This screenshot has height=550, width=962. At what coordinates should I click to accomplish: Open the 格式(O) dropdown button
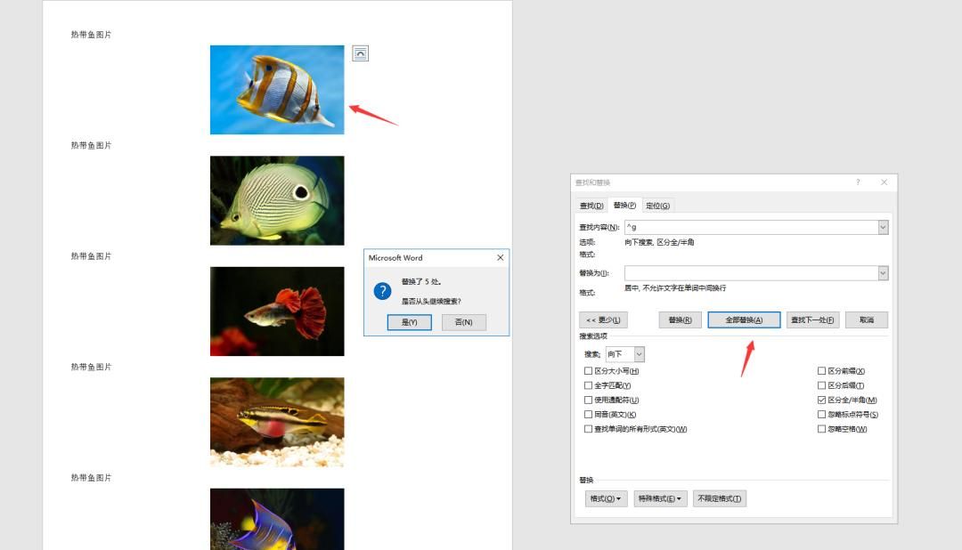pyautogui.click(x=606, y=498)
